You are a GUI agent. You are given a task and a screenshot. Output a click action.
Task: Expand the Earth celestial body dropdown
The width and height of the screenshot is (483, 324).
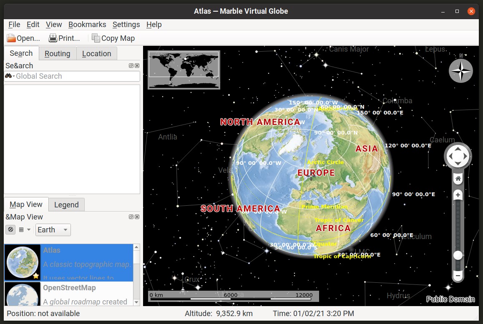point(53,230)
